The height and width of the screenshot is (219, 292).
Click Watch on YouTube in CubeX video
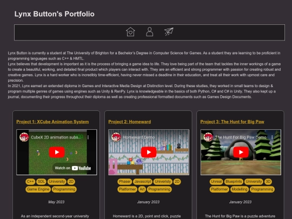pos(73,168)
